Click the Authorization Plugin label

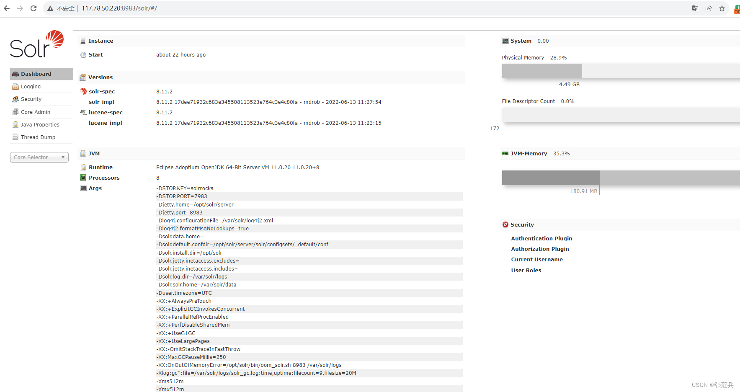pos(540,249)
